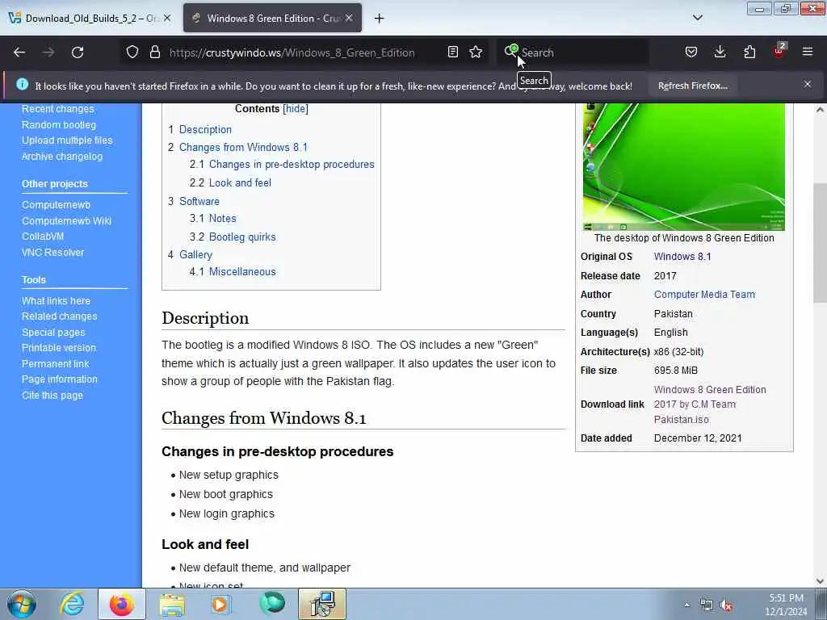View site security padlock information
Viewport: 827px width, 620px height.
pyautogui.click(x=154, y=52)
